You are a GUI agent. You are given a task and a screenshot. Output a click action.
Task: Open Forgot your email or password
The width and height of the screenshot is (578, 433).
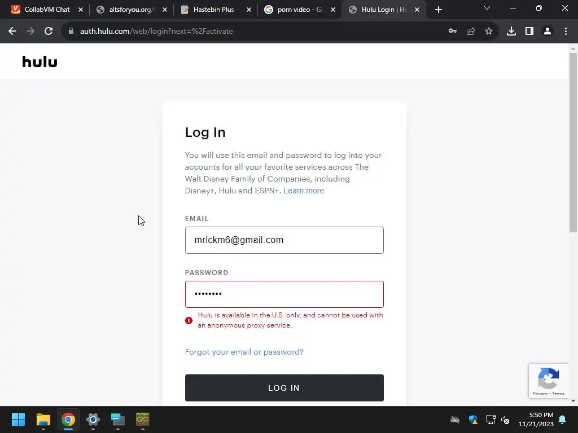pos(244,352)
